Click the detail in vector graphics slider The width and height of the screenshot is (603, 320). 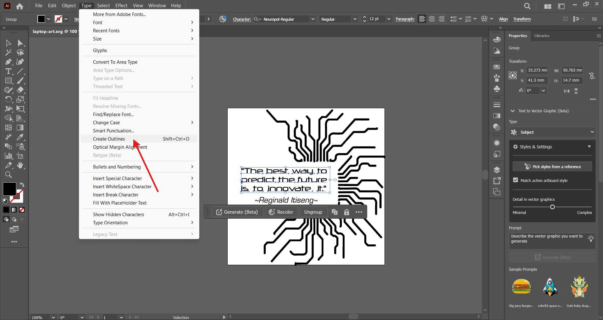[552, 207]
